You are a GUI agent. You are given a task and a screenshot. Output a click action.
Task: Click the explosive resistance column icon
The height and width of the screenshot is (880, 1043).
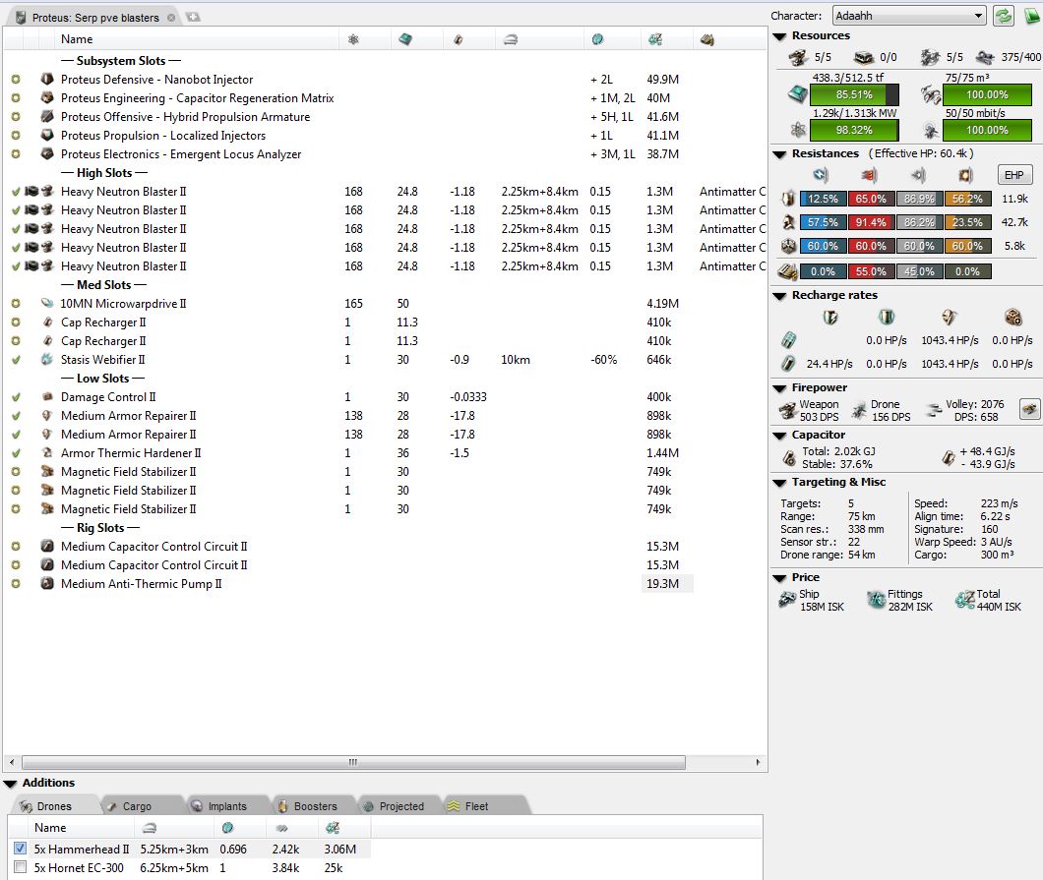point(966,175)
